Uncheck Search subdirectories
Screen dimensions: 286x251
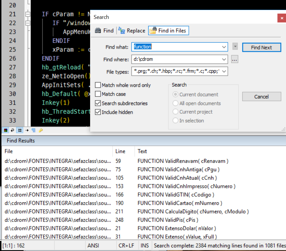click(x=98, y=103)
